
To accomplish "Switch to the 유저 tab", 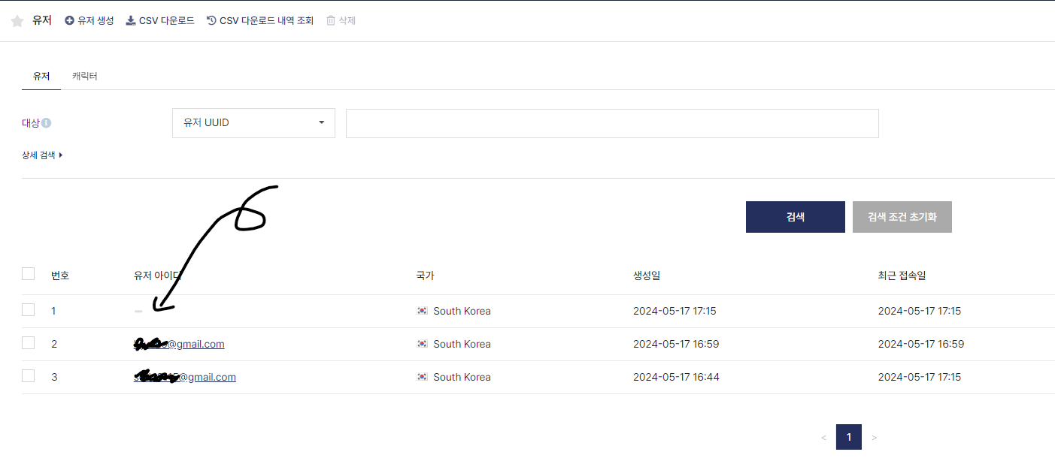I will [41, 77].
